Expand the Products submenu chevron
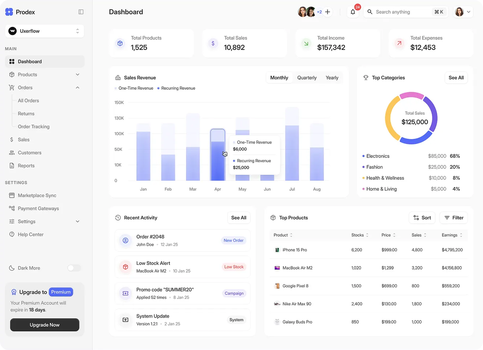This screenshot has width=483, height=350. pyautogui.click(x=77, y=75)
